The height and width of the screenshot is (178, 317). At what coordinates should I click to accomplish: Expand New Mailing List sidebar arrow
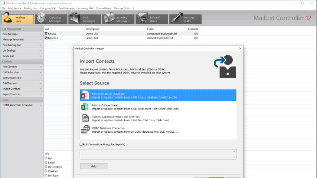click(x=40, y=45)
